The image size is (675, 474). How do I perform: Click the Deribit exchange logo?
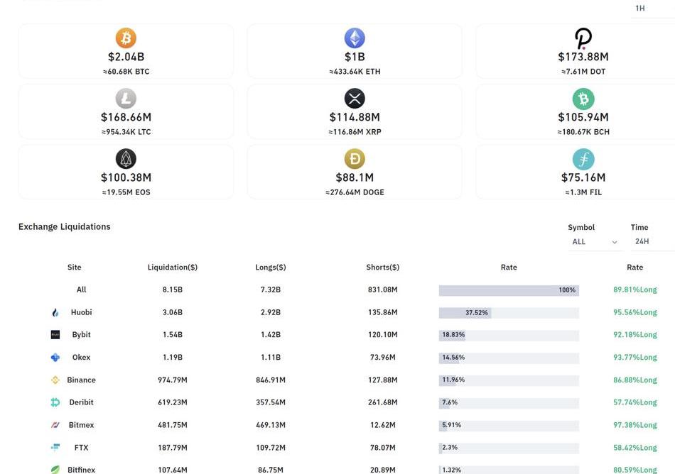pos(55,402)
